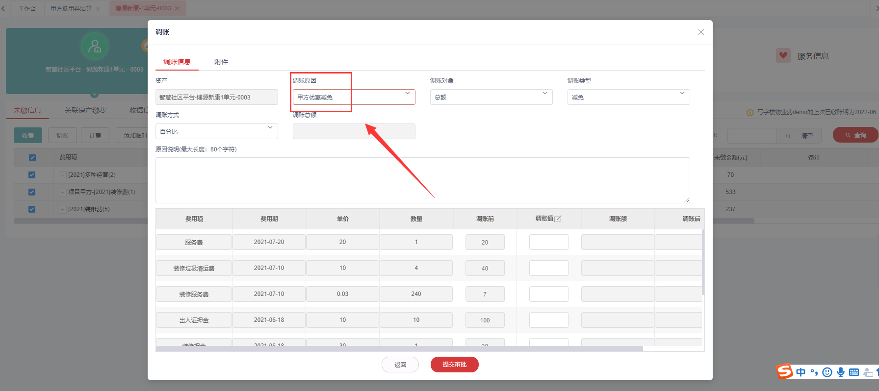Click the red 查询 button
Screen dimensions: 879x391
(x=855, y=135)
